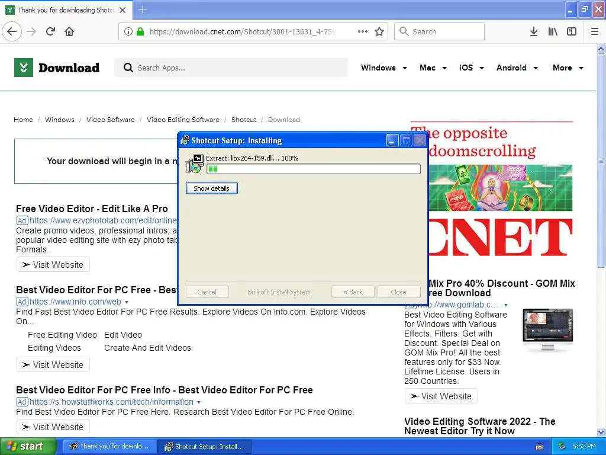Click the installer disc icon in setup dialog
The image size is (606, 455).
(195, 164)
